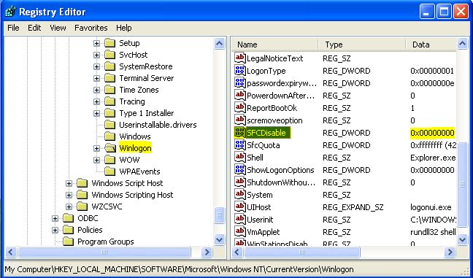
Task: Click the Terminal Server folder icon
Action: click(x=109, y=78)
